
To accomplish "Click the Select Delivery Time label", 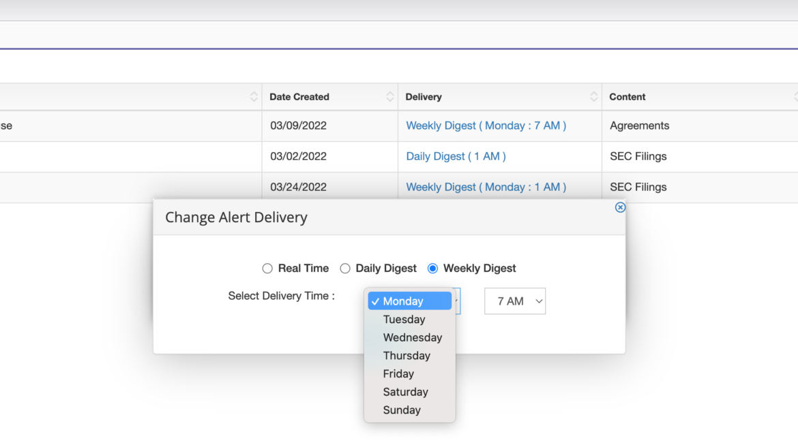I will (282, 296).
